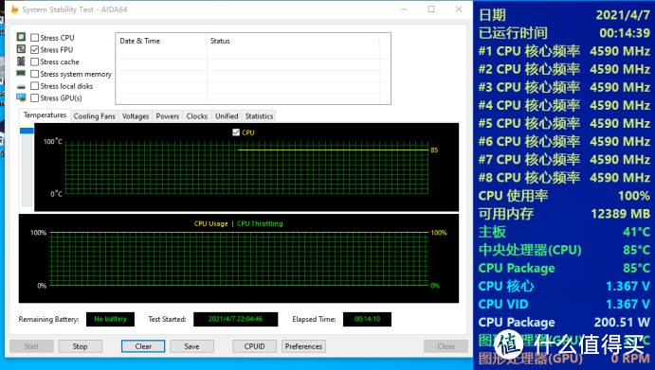Enable the Stress cache checkbox
The height and width of the screenshot is (370, 655).
[35, 62]
